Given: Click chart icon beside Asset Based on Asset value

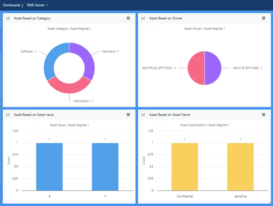Looking at the screenshot, I should tap(8, 115).
